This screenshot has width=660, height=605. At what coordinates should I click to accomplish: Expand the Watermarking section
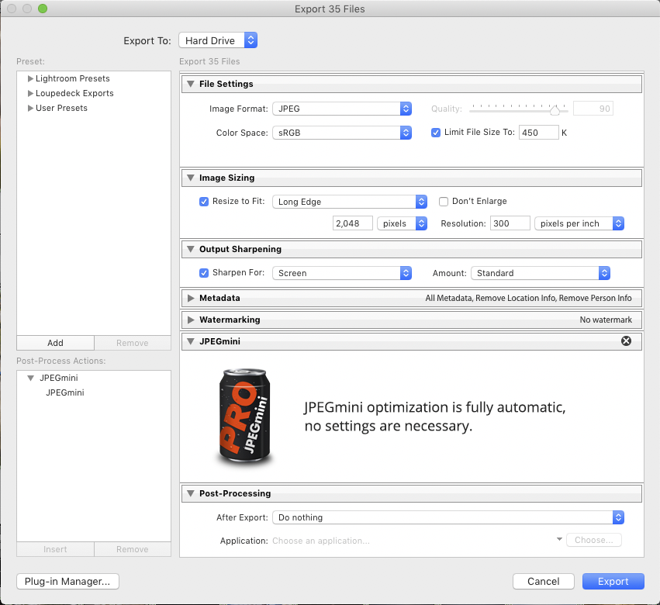tap(191, 320)
